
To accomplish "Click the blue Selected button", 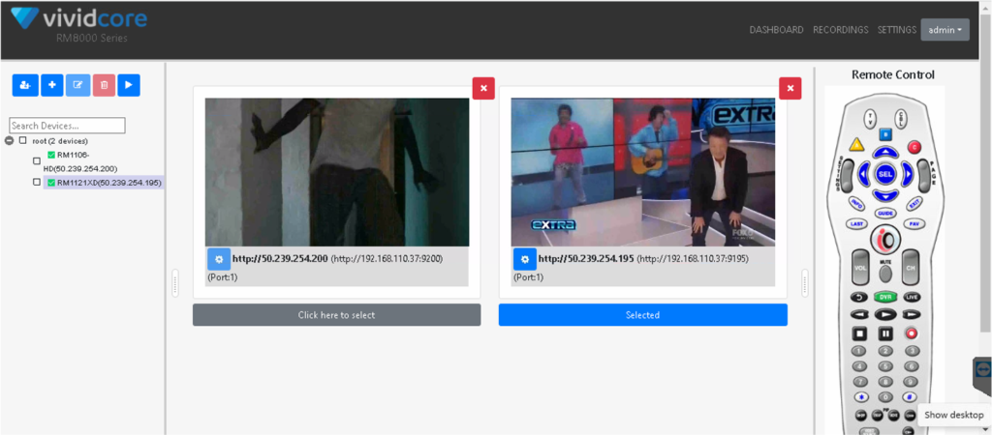I will pos(643,315).
